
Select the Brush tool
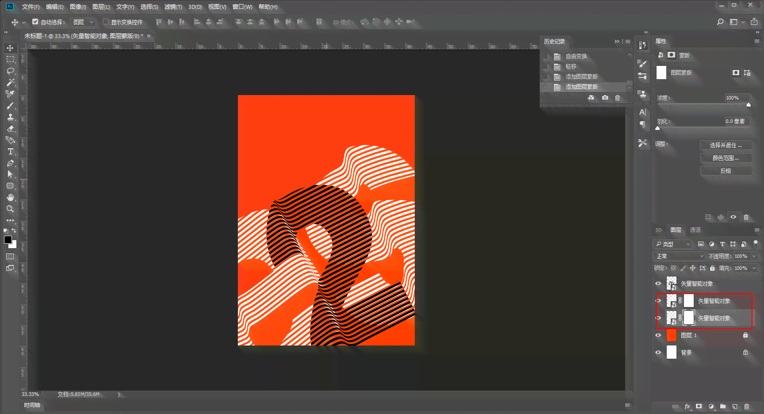10,105
